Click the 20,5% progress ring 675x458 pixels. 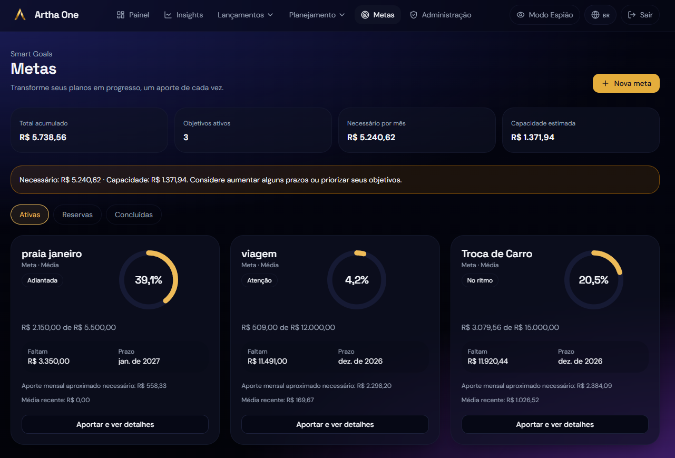tap(594, 280)
